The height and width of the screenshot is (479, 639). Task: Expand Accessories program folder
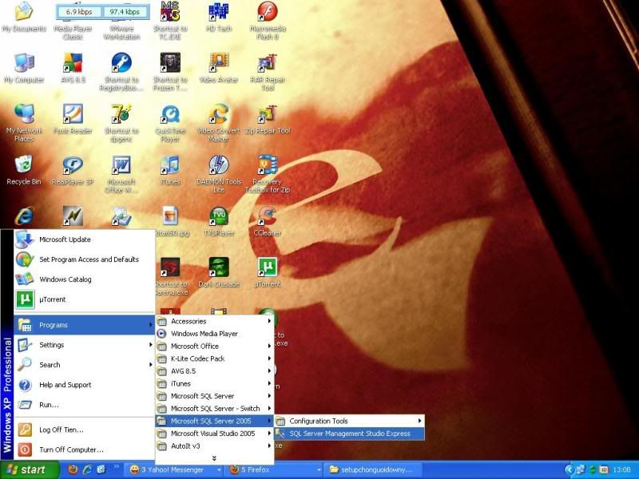point(214,322)
